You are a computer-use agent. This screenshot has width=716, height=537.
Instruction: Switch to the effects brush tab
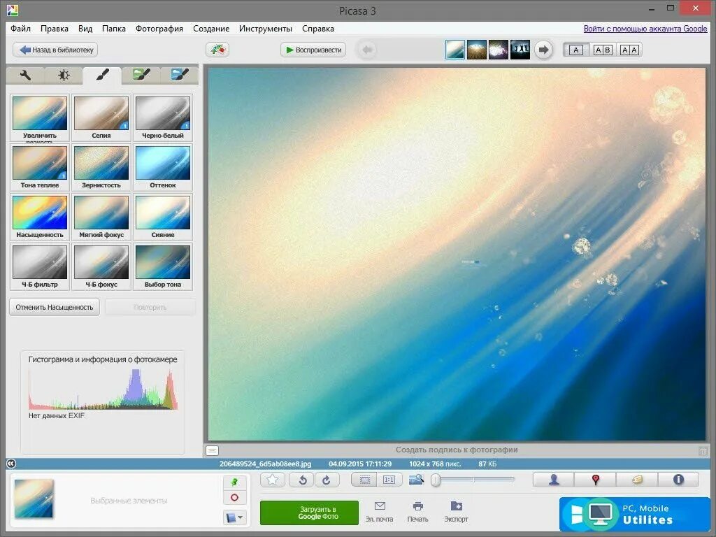(102, 76)
